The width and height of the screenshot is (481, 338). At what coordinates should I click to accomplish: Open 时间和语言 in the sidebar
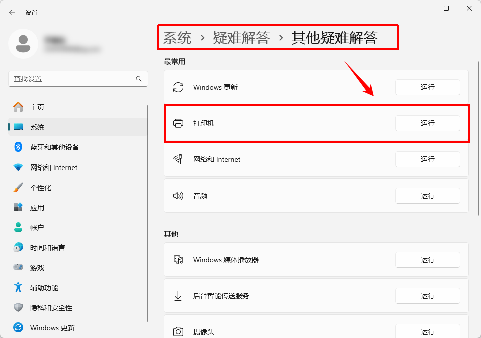coord(78,248)
